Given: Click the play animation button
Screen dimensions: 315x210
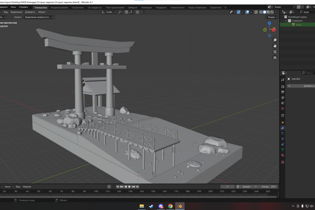Looking at the screenshot, I should pos(129,187).
